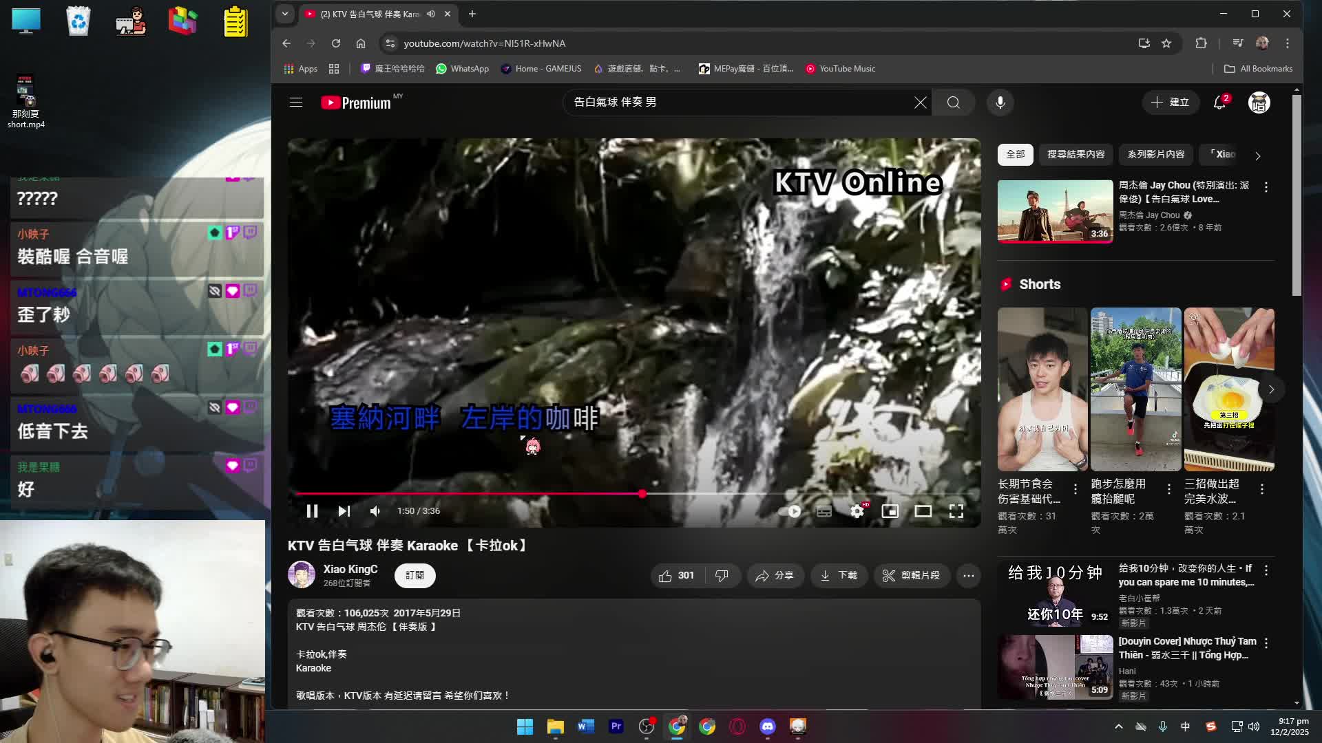Open Chrome three-dot menu

(x=1288, y=43)
